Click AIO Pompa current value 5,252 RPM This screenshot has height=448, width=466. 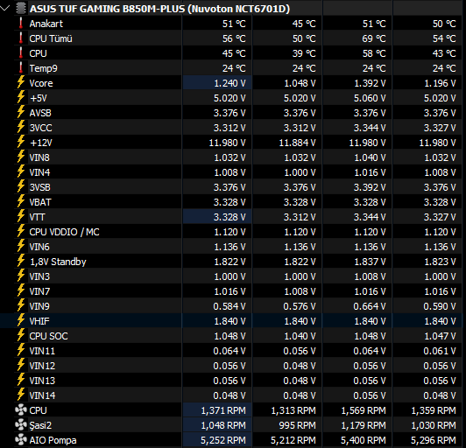pyautogui.click(x=223, y=440)
